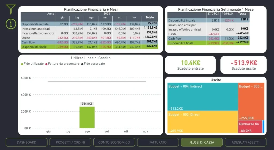Click the pink Fatture da presentare legend marker
This screenshot has width=274, height=150.
(x=46, y=64)
